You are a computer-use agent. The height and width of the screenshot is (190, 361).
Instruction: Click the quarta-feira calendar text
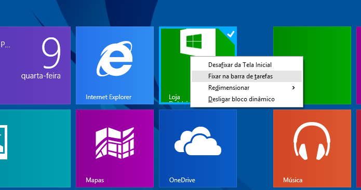[41, 76]
